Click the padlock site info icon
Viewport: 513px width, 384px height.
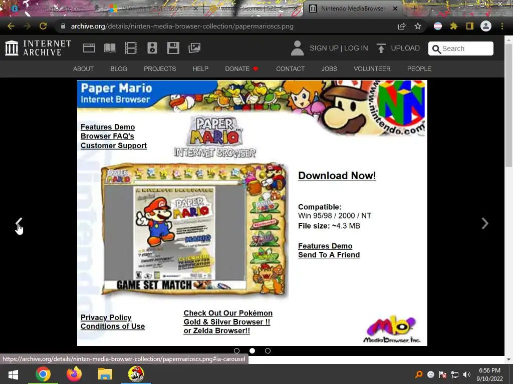coord(63,26)
